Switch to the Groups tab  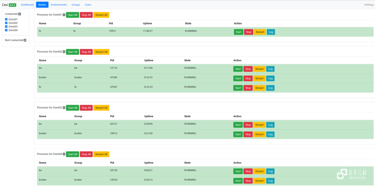click(76, 5)
